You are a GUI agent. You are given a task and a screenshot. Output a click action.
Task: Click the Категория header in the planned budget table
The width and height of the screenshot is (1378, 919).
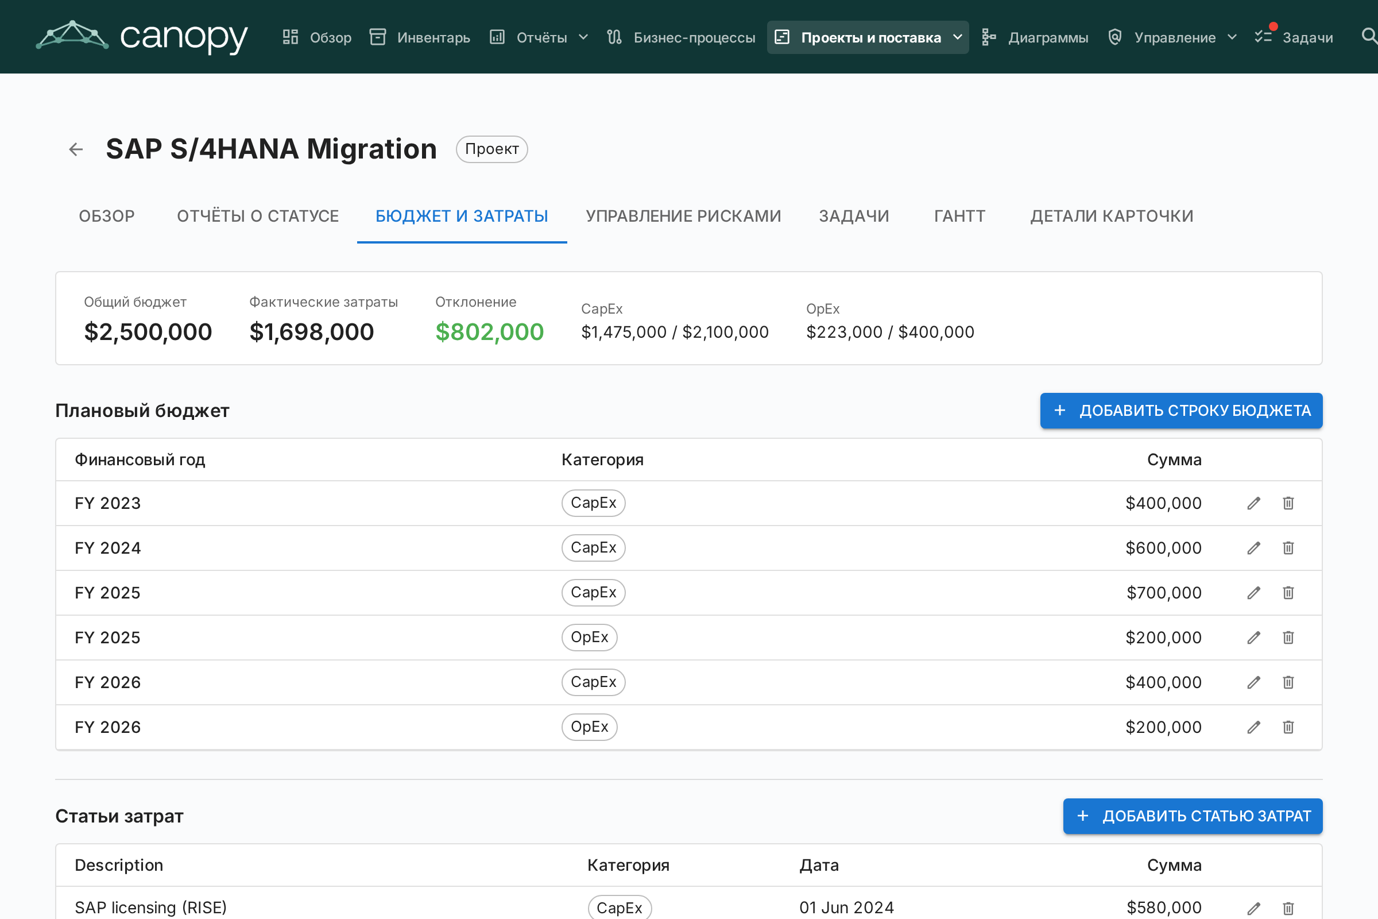603,460
